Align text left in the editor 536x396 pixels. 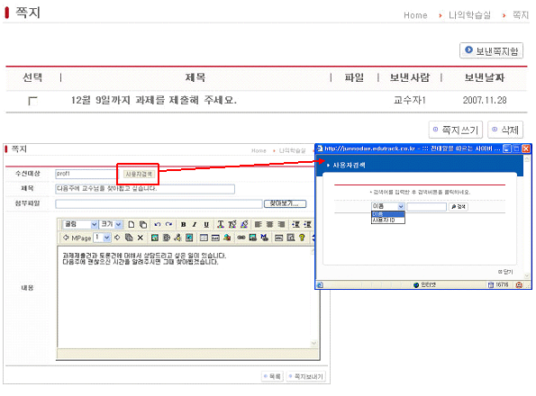pyautogui.click(x=258, y=225)
